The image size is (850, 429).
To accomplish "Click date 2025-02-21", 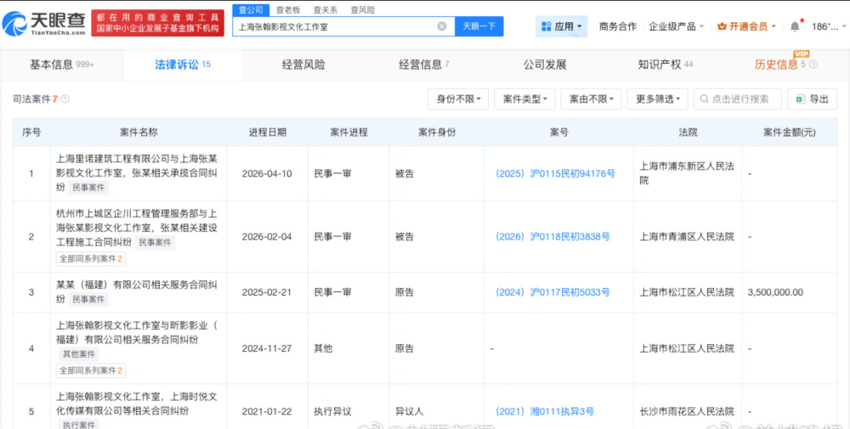I will tap(267, 292).
